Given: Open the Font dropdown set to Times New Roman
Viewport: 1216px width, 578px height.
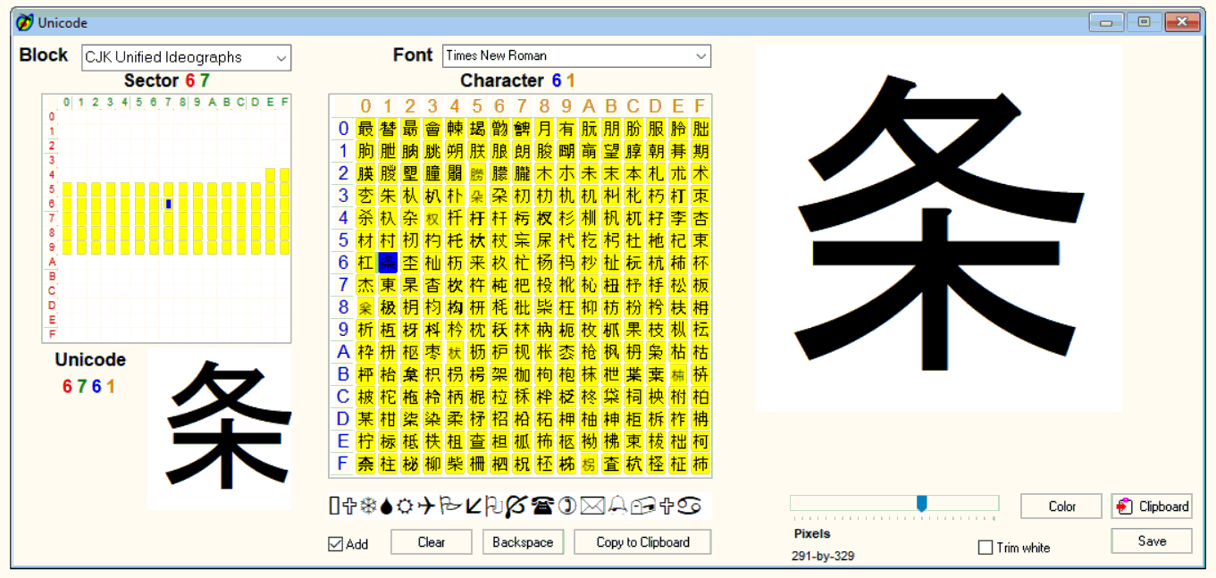Looking at the screenshot, I should [x=576, y=55].
